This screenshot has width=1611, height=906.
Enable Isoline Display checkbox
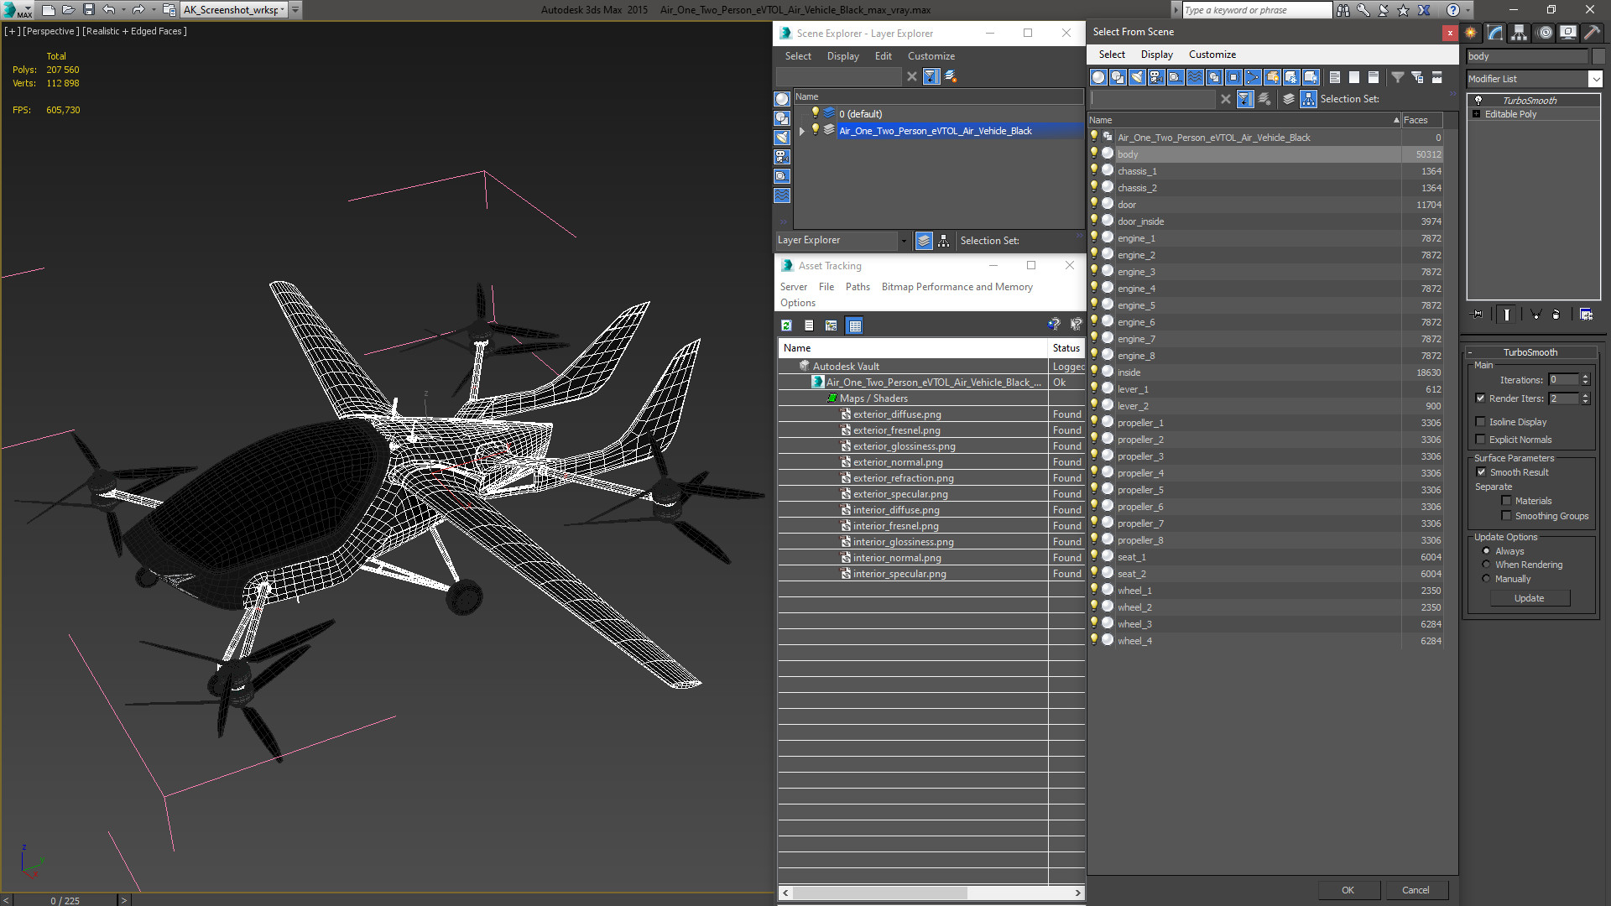tap(1481, 422)
